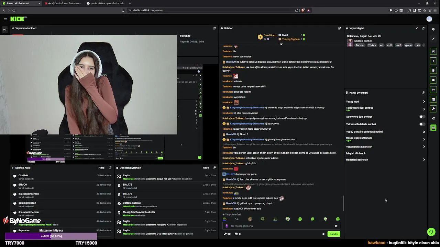The height and width of the screenshot is (247, 440).
Task: Click the webcam stream preview
Action: tap(88, 85)
